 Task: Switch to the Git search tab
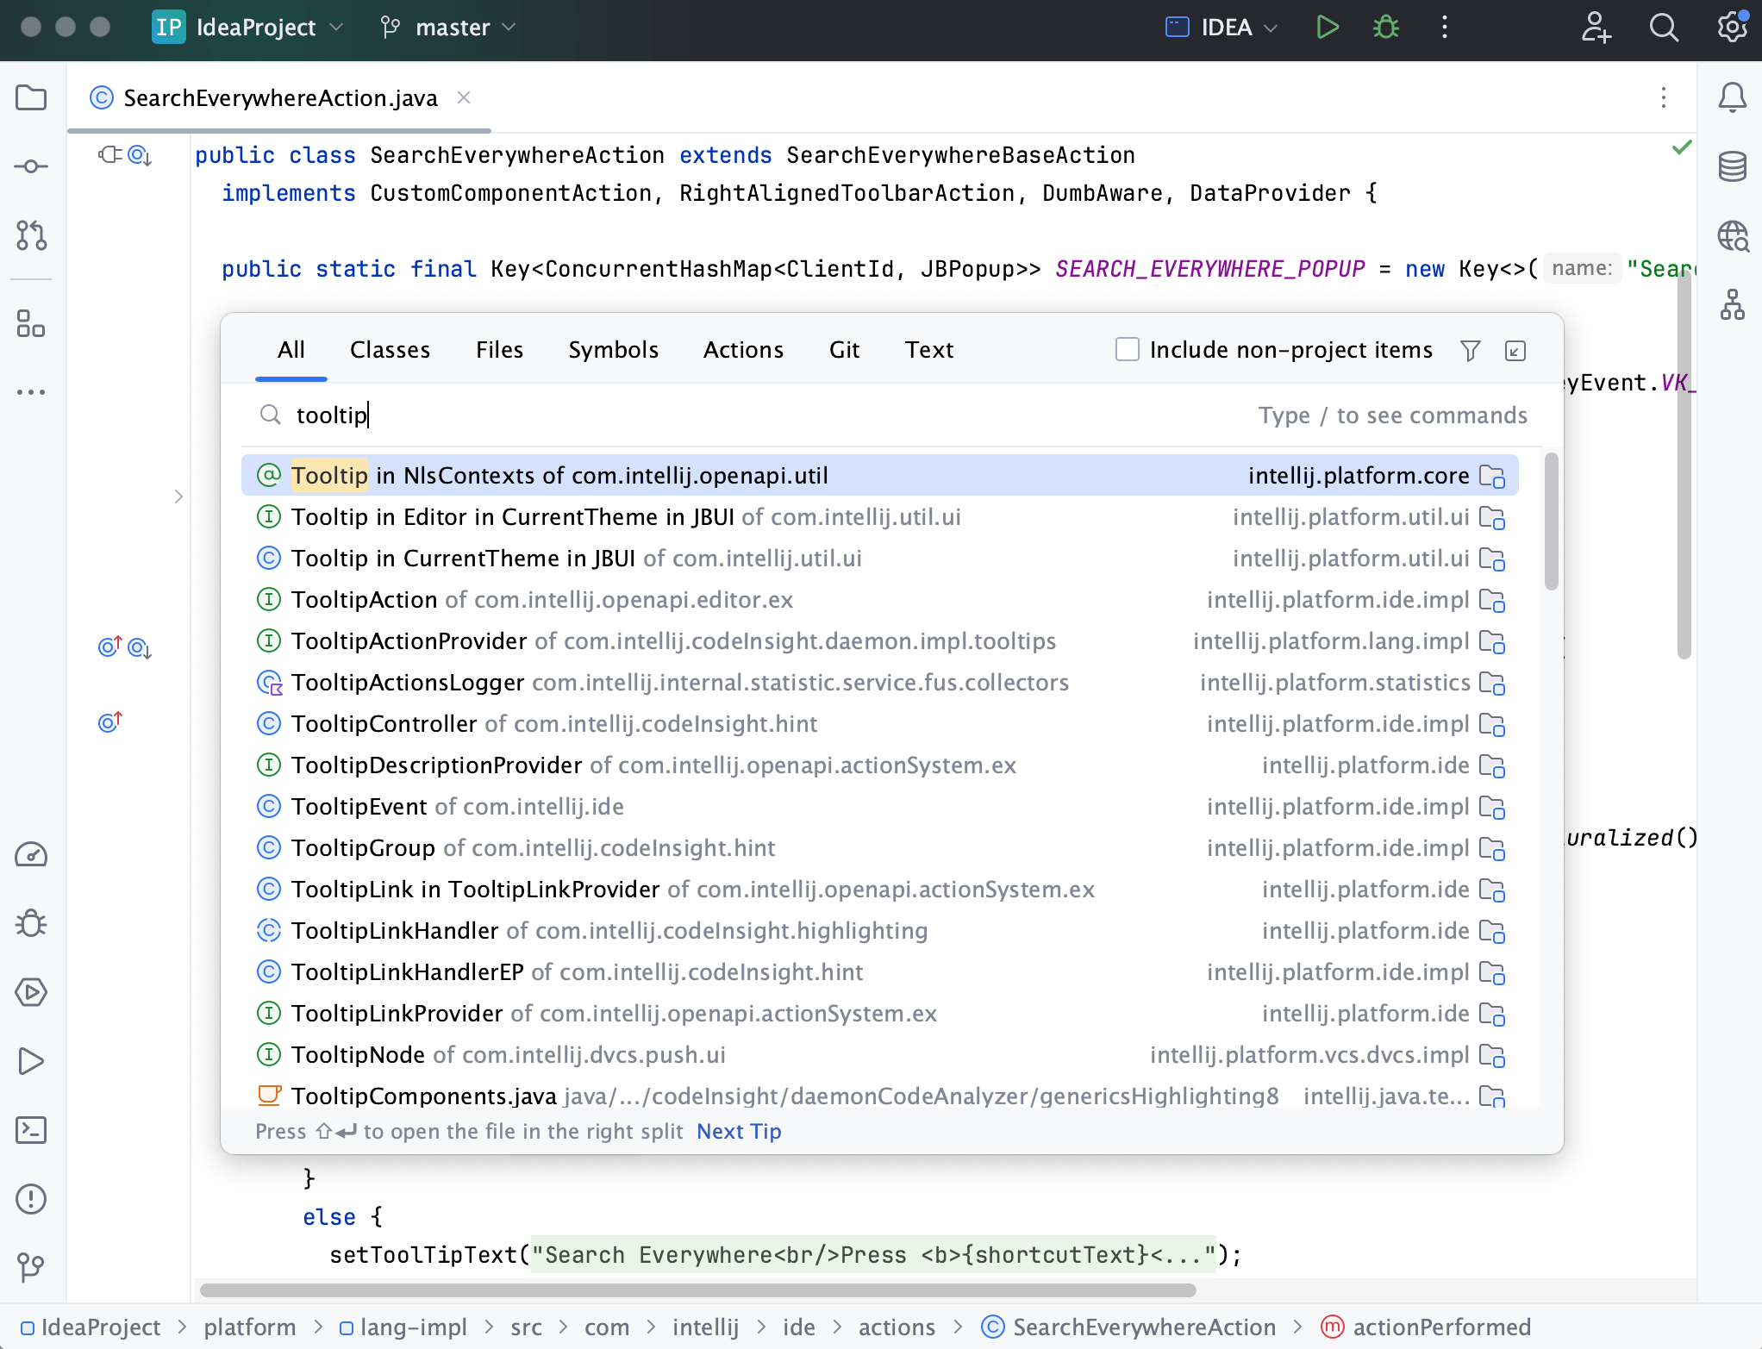coord(844,350)
